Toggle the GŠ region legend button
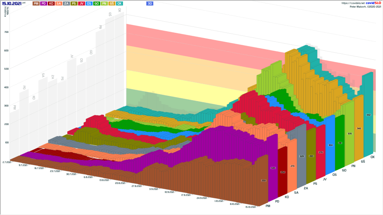The height and width of the screenshot is (215, 383). pyautogui.click(x=111, y=3)
